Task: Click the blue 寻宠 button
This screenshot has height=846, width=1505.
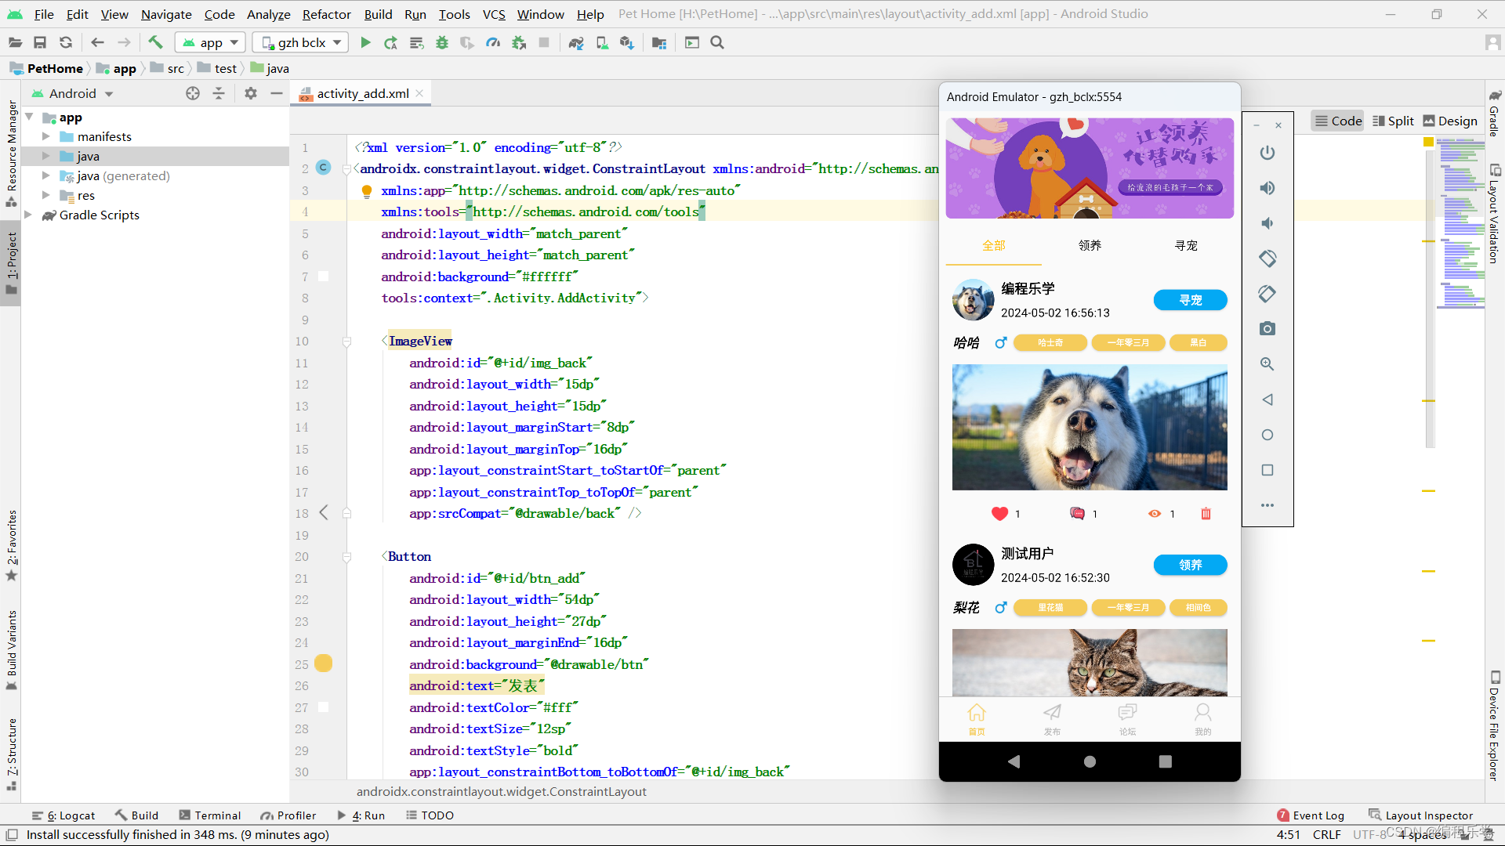Action: coord(1190,300)
